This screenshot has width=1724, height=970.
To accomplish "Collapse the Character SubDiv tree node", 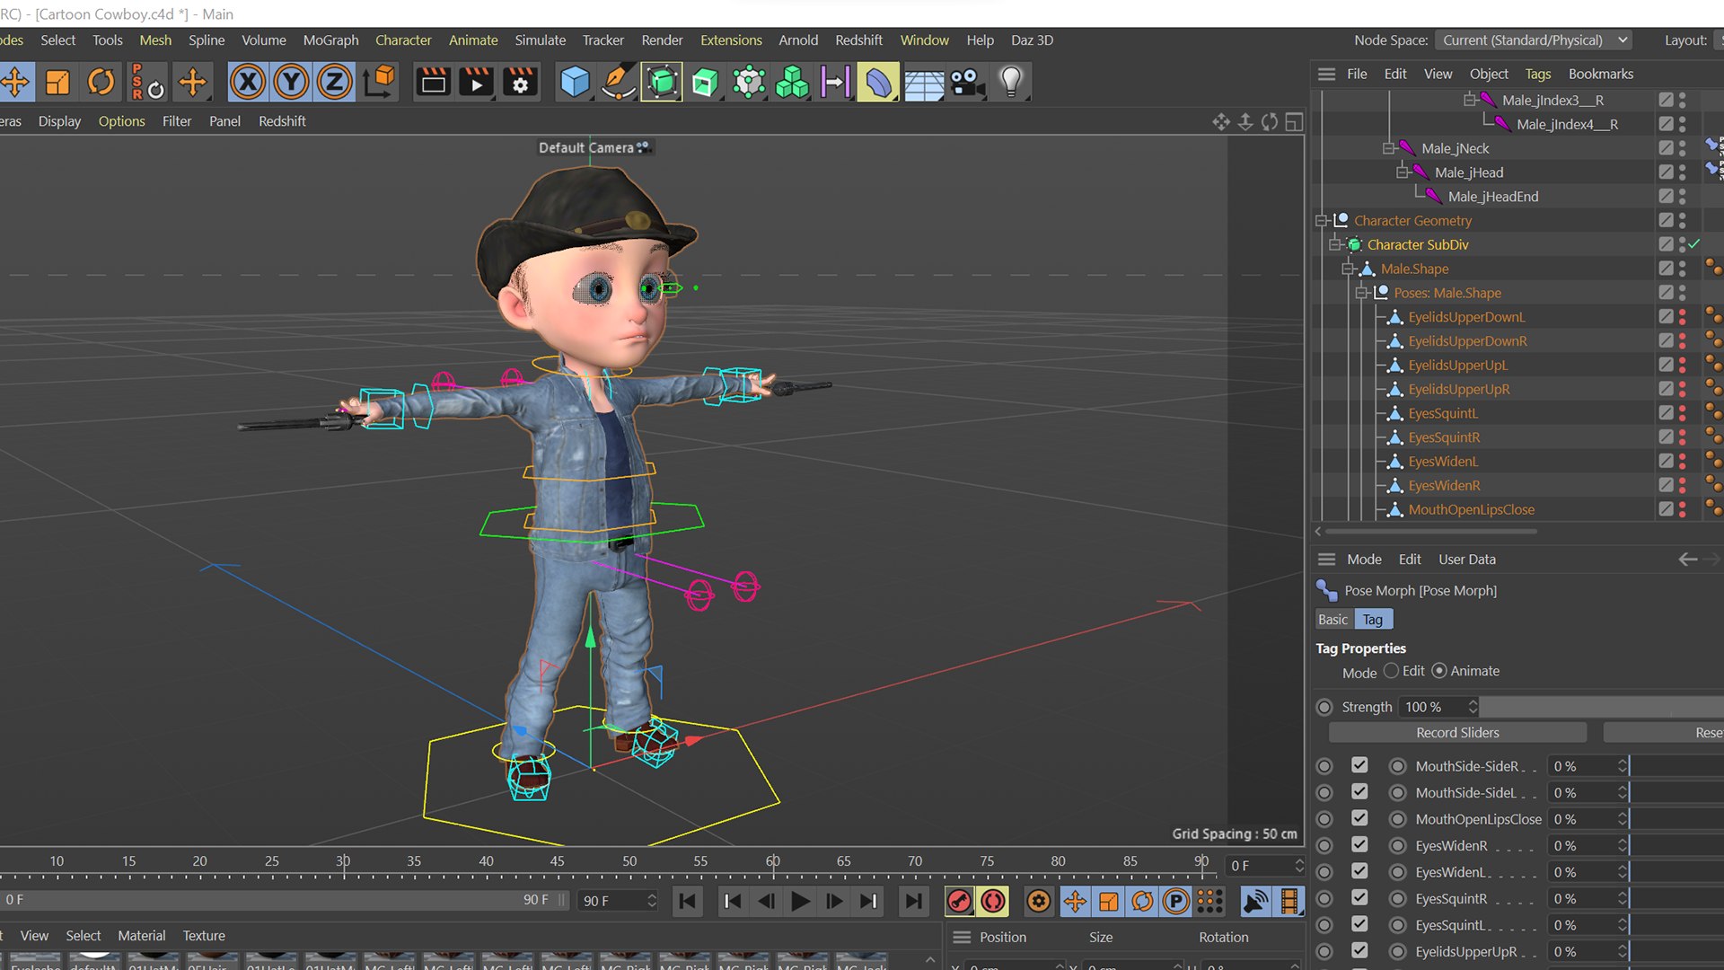I will pos(1335,245).
